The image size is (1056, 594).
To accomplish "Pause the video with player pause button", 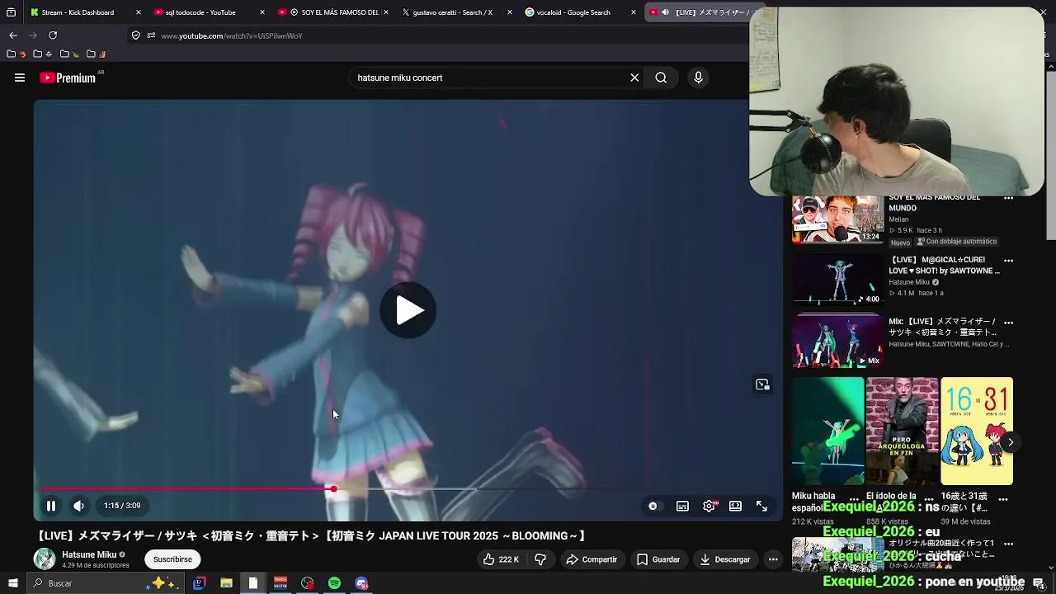I will 51,506.
